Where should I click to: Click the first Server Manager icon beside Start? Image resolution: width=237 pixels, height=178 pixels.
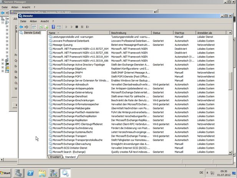pyautogui.click(x=19, y=173)
